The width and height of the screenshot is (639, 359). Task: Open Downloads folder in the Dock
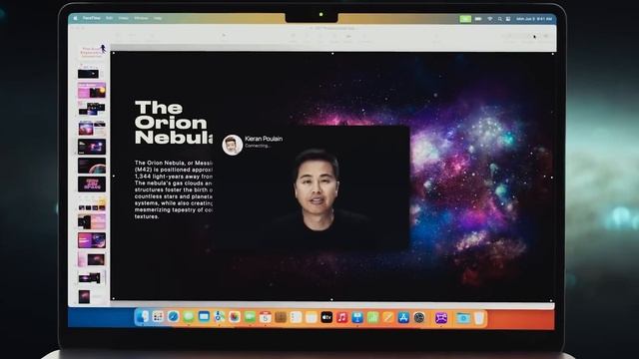pos(463,317)
